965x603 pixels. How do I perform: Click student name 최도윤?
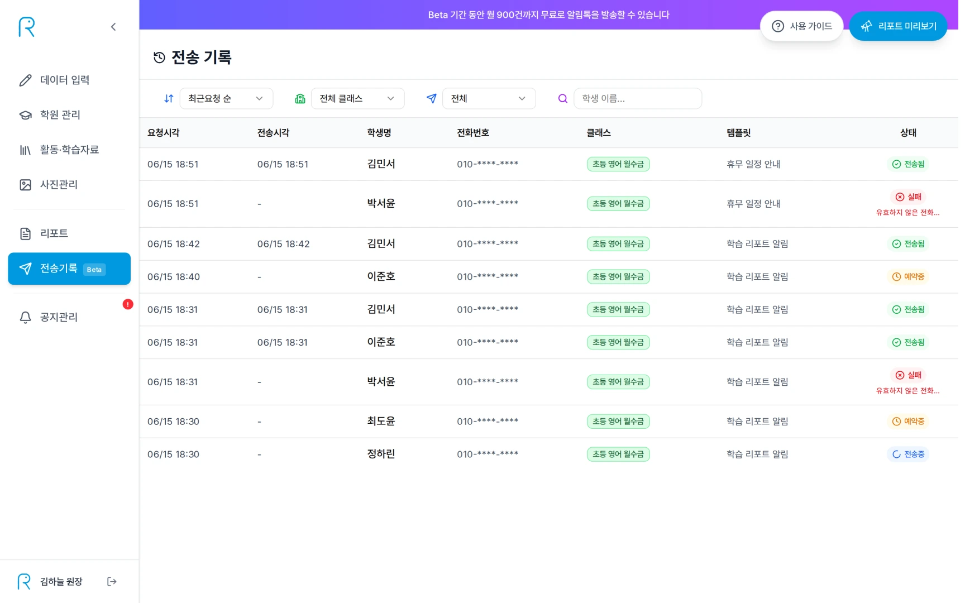pos(381,422)
